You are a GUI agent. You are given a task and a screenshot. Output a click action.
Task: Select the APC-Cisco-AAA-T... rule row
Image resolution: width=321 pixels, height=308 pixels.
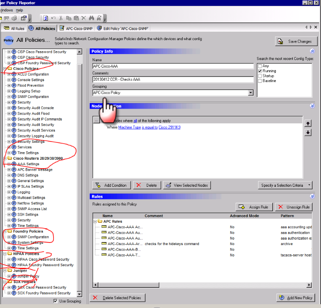(202, 255)
